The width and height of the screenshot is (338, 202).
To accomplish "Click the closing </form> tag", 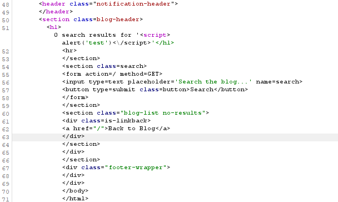I will coord(75,97).
